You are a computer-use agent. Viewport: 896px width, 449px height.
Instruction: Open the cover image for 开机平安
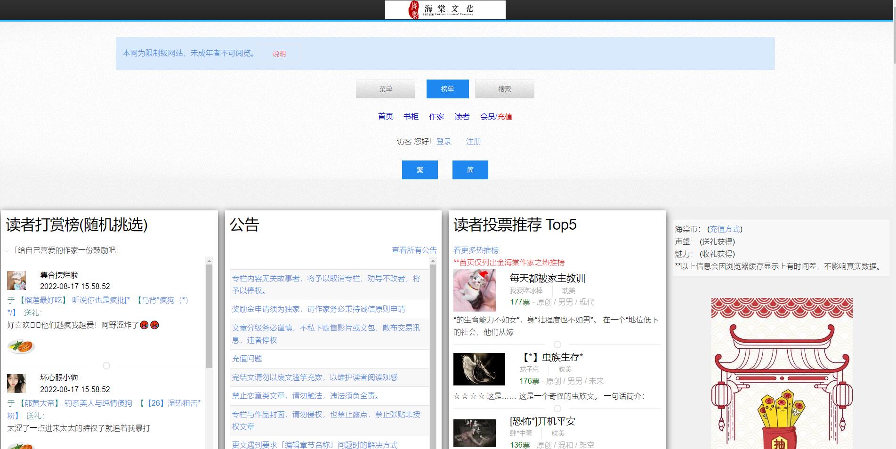tap(474, 433)
